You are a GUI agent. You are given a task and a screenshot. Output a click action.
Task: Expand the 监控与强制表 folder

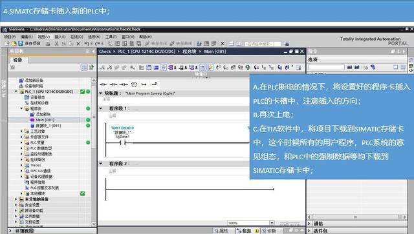pos(21,153)
